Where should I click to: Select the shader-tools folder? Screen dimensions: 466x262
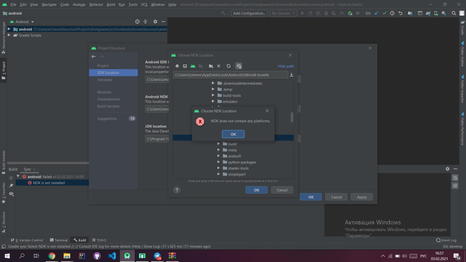pyautogui.click(x=238, y=168)
